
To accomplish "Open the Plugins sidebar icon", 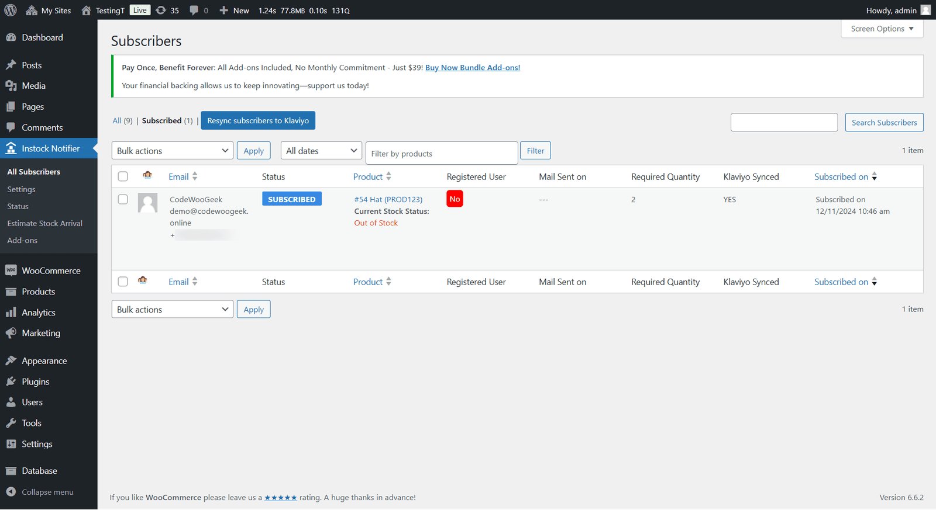I will [11, 381].
